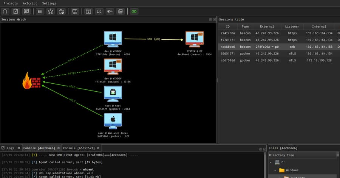Collapse the C: drive tree node

coord(271,162)
